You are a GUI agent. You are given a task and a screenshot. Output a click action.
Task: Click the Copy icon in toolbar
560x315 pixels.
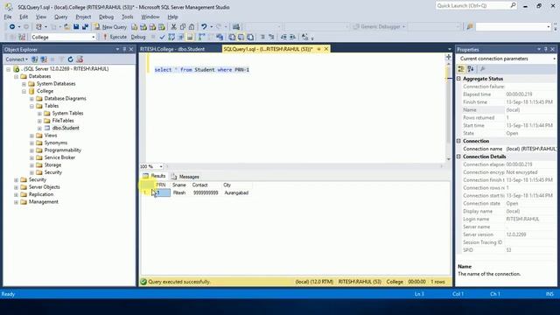(183, 27)
